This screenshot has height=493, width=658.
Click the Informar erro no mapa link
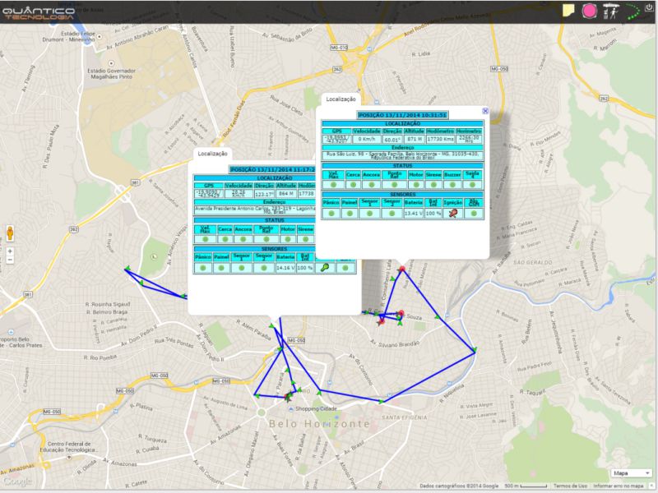click(x=619, y=486)
